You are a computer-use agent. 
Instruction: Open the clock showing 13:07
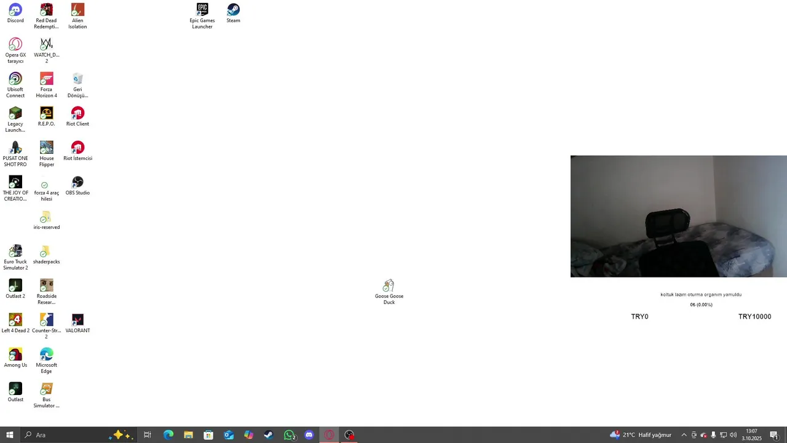(751, 435)
